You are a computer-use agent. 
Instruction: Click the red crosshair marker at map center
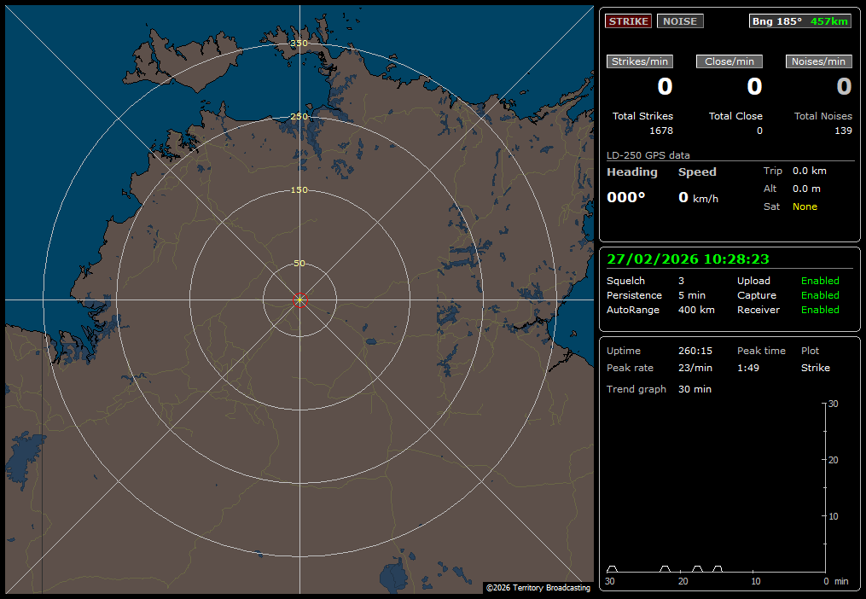tap(299, 299)
